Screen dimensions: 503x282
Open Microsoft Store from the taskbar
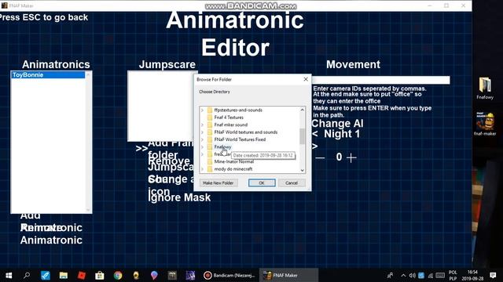pyautogui.click(x=100, y=275)
